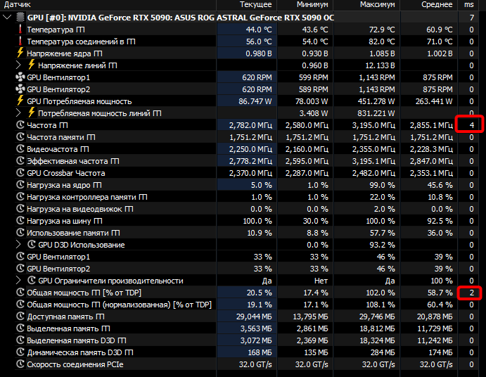The width and height of the screenshot is (486, 377).
Task: Collapse the GPU [#0] RTX 5090 tree node
Action: pos(7,18)
